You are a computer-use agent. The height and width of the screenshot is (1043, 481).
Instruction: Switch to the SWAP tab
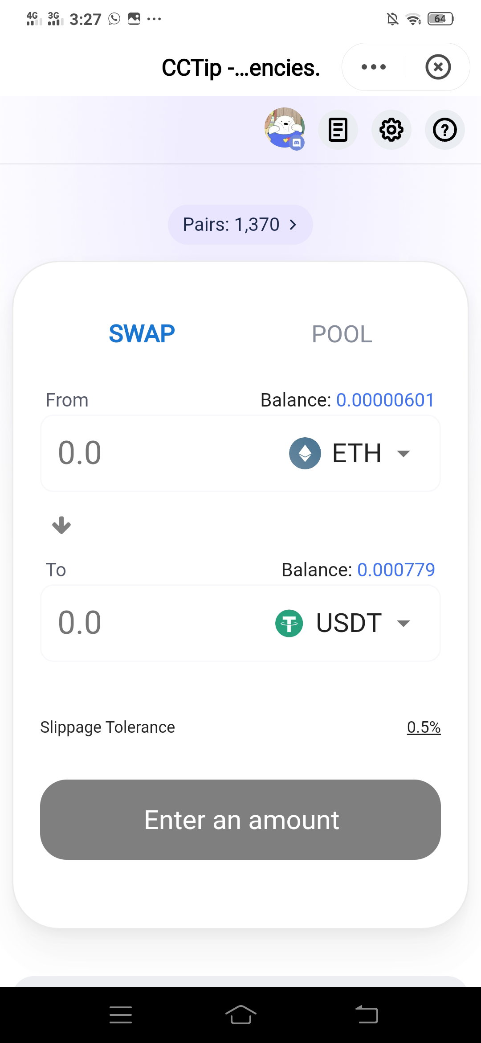point(142,334)
